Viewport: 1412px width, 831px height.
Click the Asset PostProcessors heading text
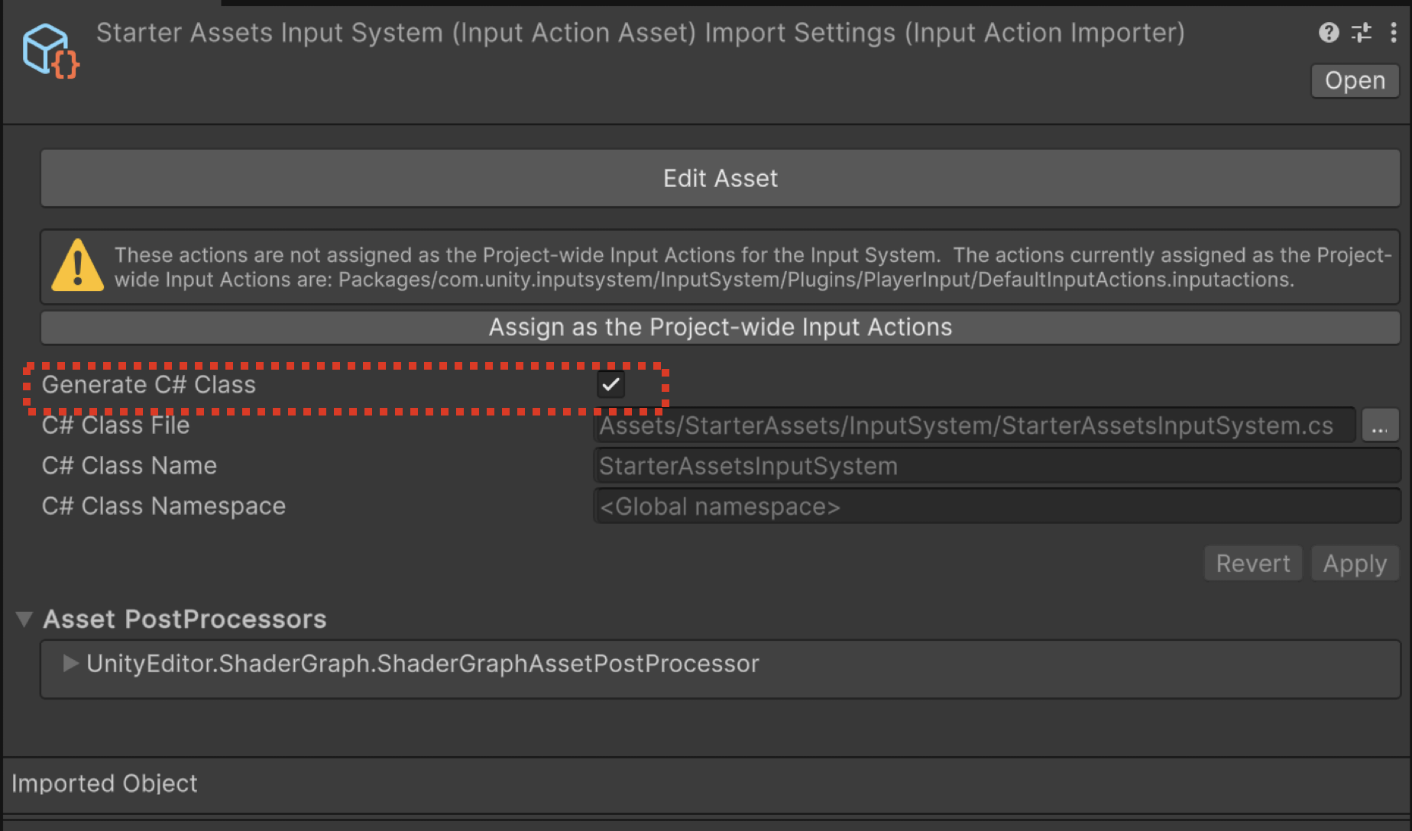click(185, 619)
